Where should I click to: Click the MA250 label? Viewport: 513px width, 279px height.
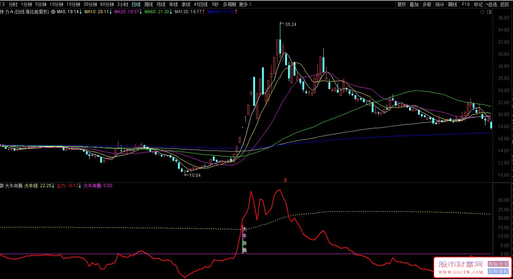221,12
